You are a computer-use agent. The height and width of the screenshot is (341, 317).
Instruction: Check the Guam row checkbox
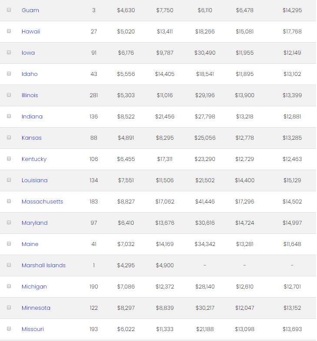(9, 10)
